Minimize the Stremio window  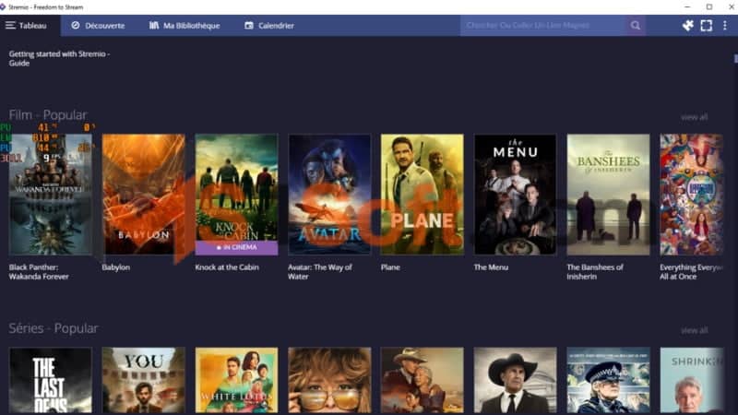(687, 7)
